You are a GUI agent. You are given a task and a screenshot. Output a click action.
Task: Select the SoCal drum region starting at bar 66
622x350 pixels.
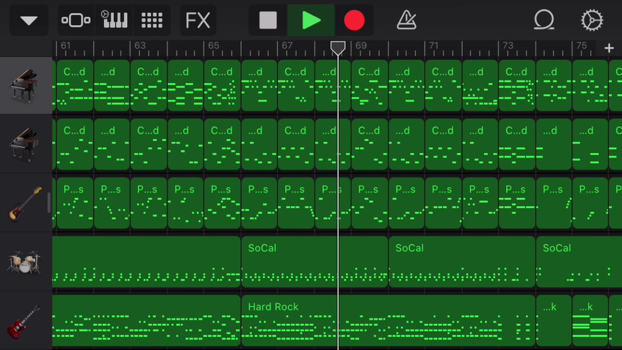coord(315,261)
